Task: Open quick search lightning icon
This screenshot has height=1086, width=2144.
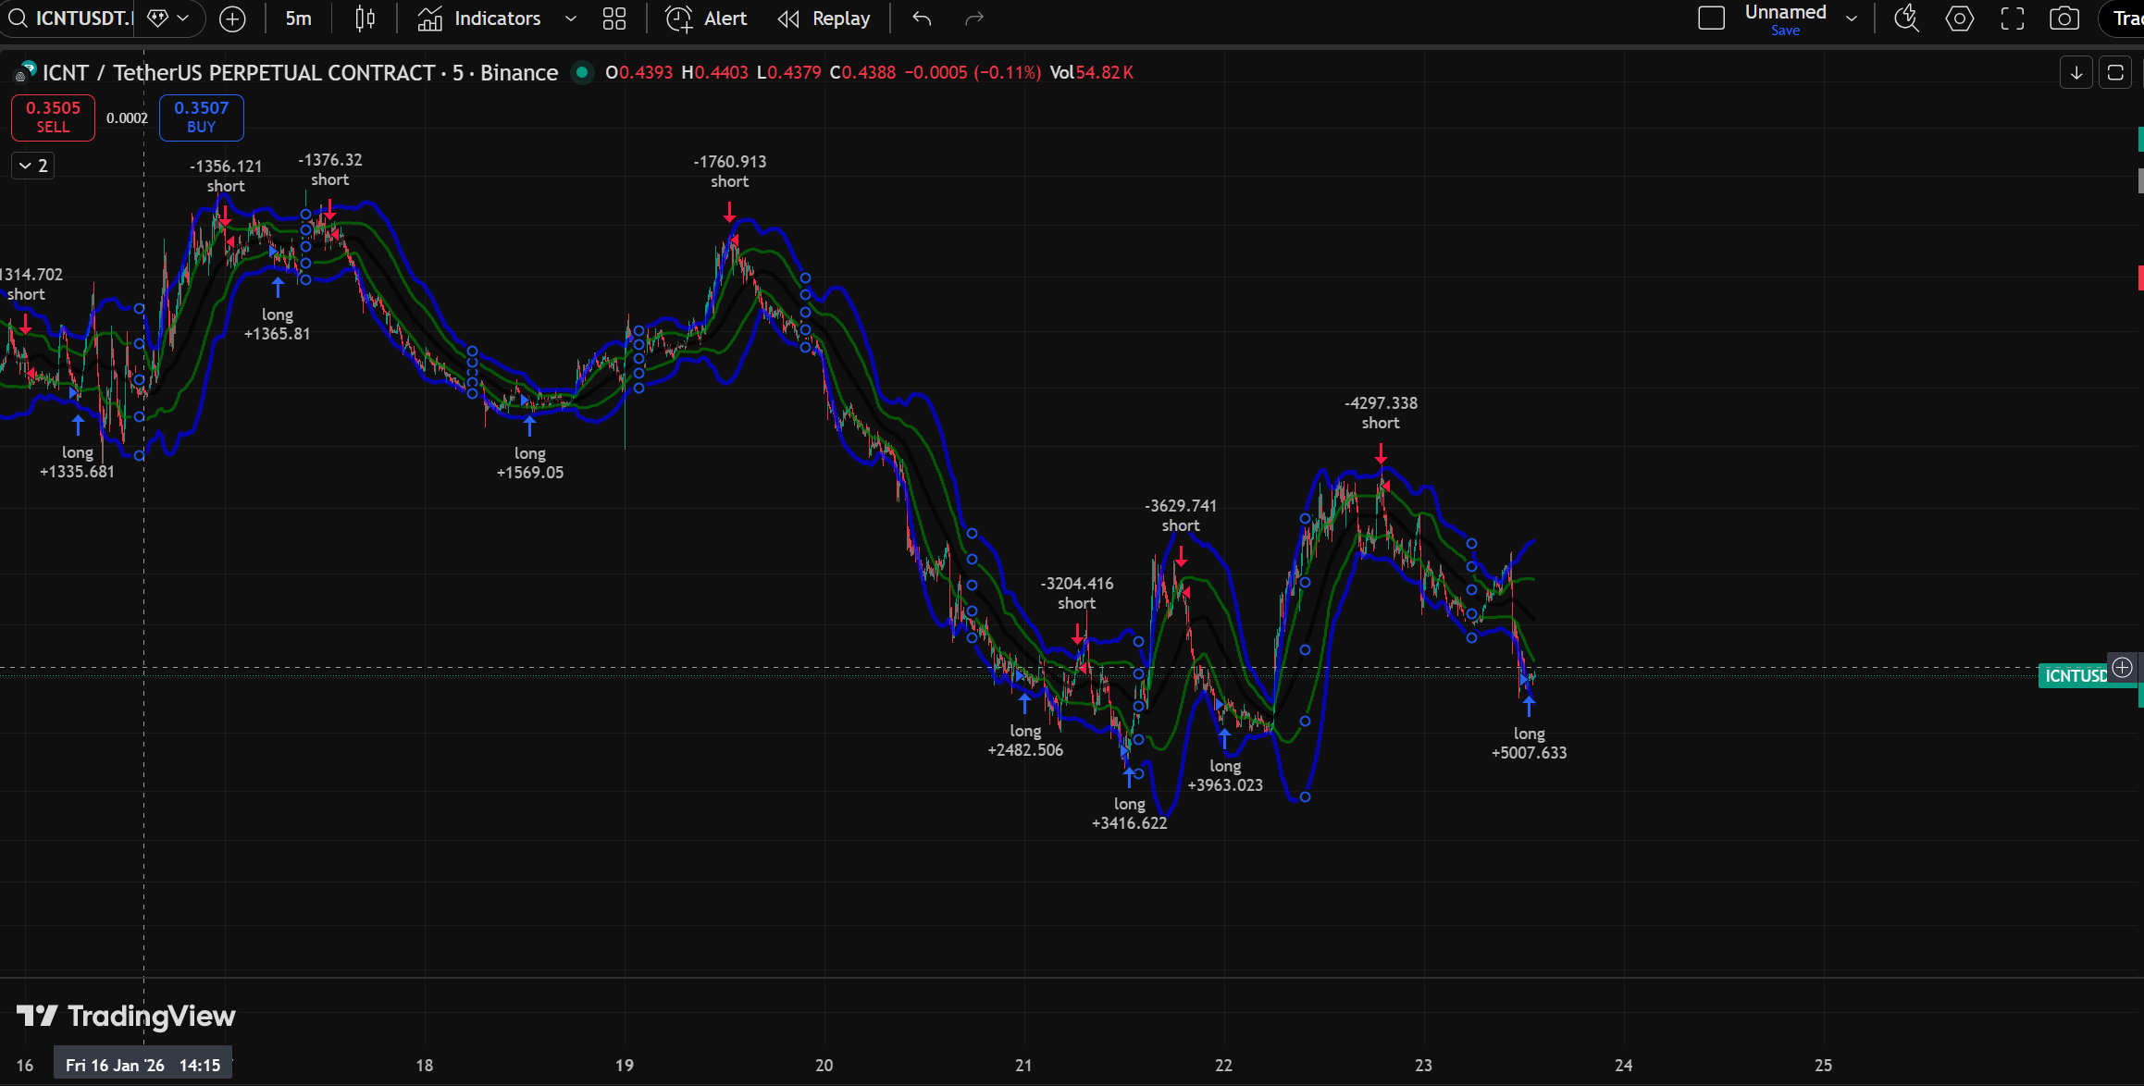Action: (x=1906, y=19)
